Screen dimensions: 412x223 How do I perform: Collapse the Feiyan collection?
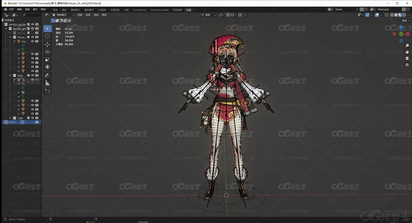tap(10, 37)
